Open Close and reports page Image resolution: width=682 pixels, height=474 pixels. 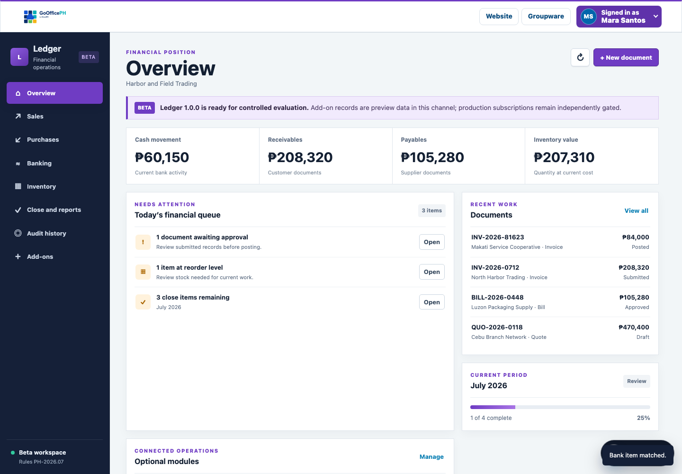point(54,210)
